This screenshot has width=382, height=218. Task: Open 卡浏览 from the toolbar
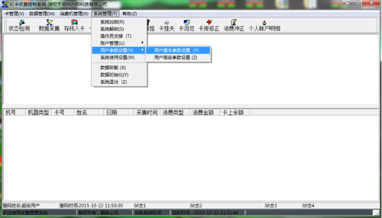[x=186, y=25]
